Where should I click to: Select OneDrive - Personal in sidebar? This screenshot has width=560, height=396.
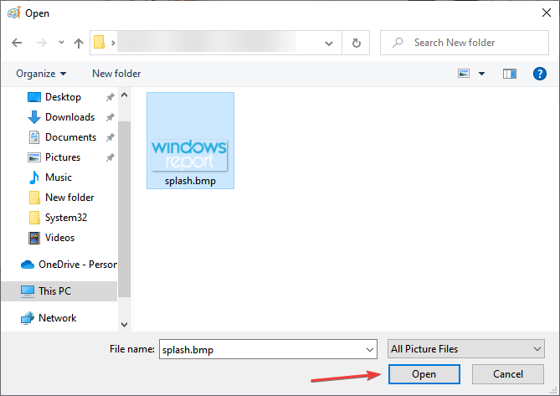[x=78, y=265]
